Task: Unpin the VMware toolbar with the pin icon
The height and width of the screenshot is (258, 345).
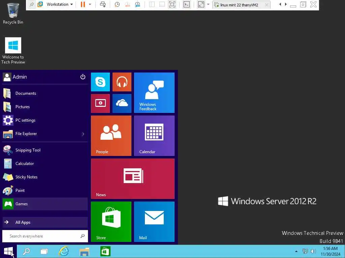Action: [x=32, y=4]
